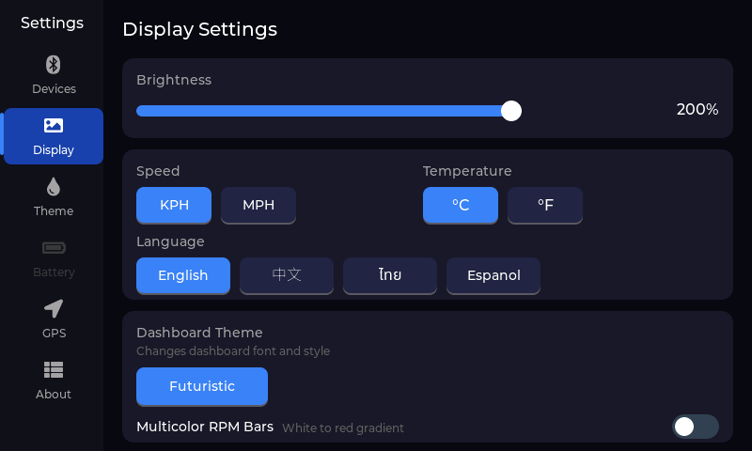
Task: Click the Battery icon in sidebar
Action: [x=54, y=248]
